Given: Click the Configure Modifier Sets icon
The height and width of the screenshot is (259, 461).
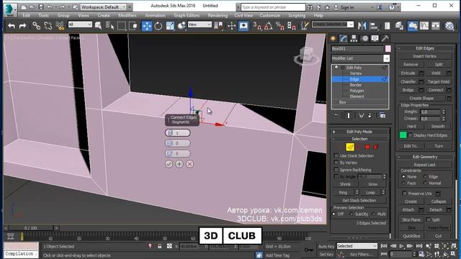Looking at the screenshot, I should click(382, 115).
